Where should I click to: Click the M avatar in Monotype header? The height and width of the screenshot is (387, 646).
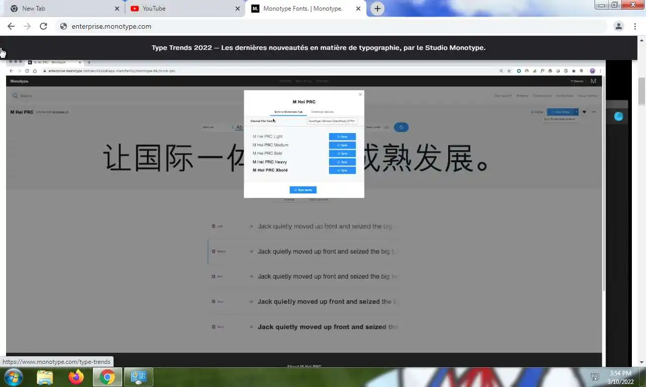click(594, 81)
